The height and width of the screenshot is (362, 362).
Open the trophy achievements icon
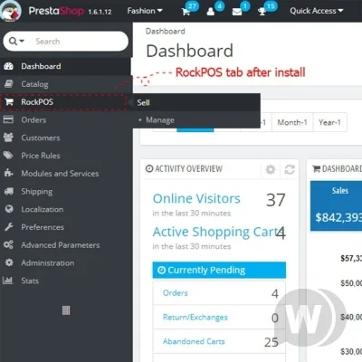[262, 12]
